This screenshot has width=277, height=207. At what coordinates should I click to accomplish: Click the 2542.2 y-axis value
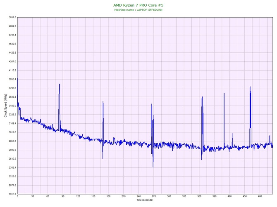pyautogui.click(x=12, y=159)
